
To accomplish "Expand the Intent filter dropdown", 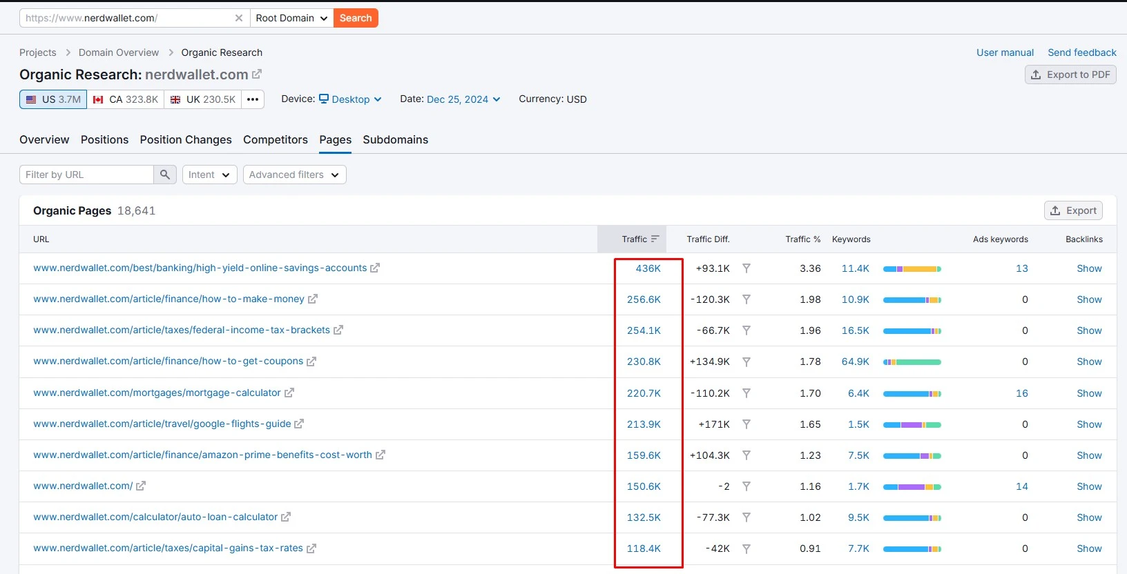I will click(x=209, y=175).
